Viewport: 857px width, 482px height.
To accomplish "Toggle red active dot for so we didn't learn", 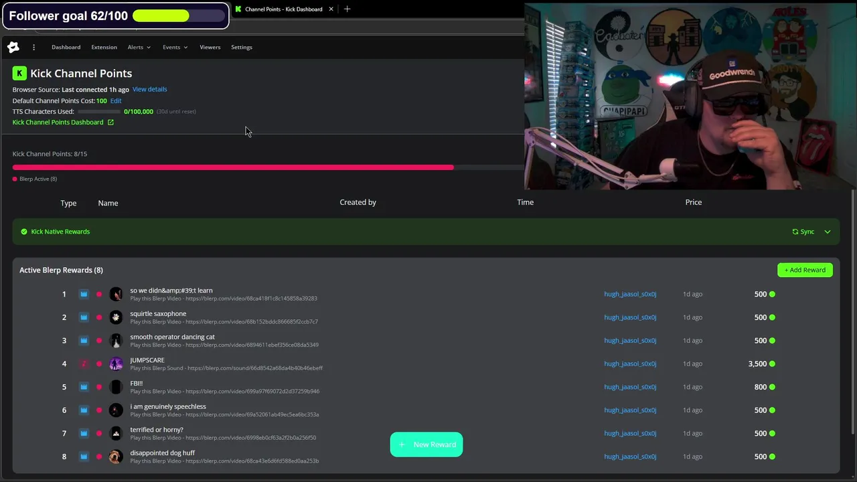I will (99, 294).
